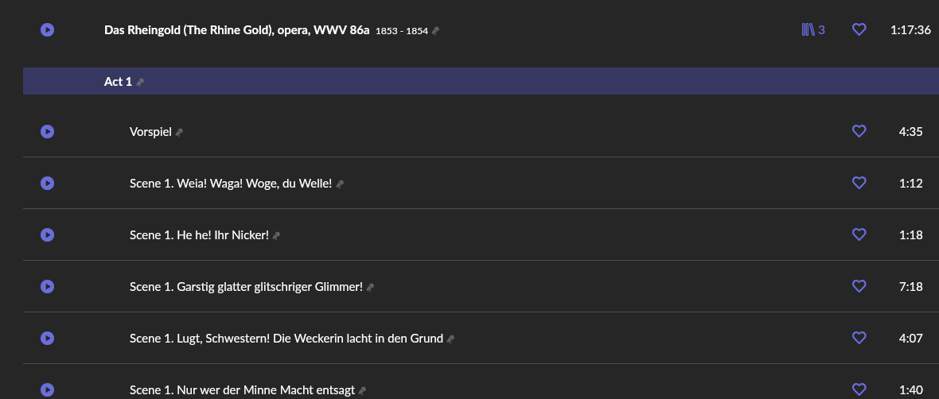Click pin icon after opera title dates

click(x=435, y=31)
